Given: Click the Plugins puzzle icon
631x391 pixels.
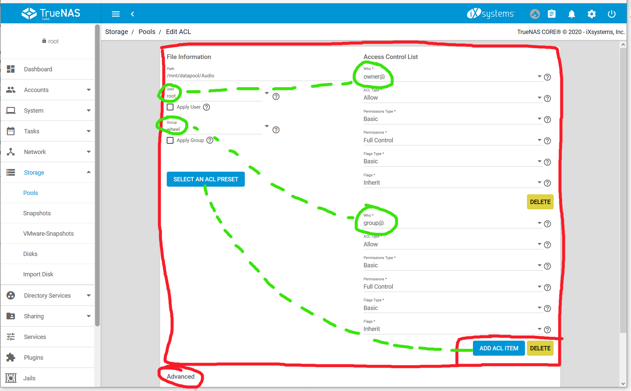Looking at the screenshot, I should pos(11,357).
